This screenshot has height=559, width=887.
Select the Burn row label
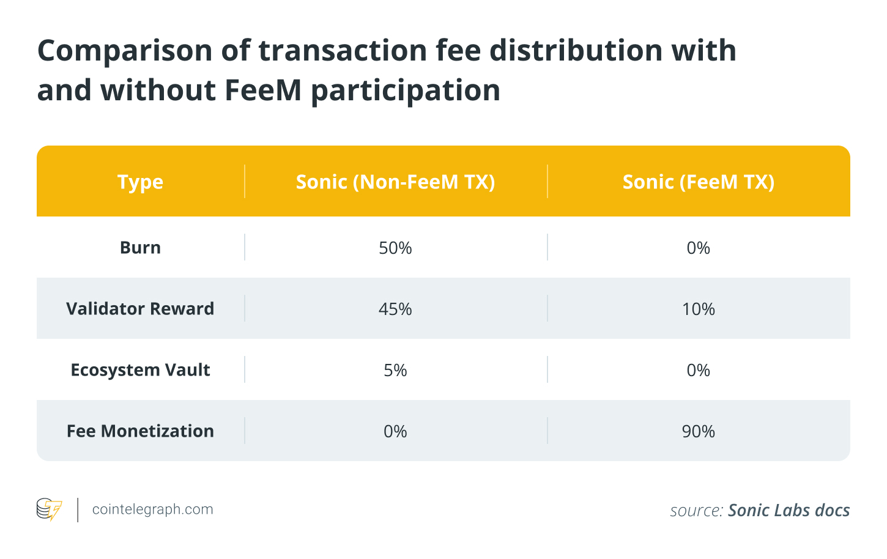coord(140,248)
